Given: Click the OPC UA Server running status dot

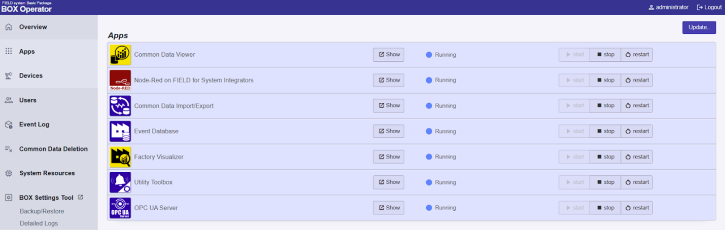Looking at the screenshot, I should coord(429,208).
